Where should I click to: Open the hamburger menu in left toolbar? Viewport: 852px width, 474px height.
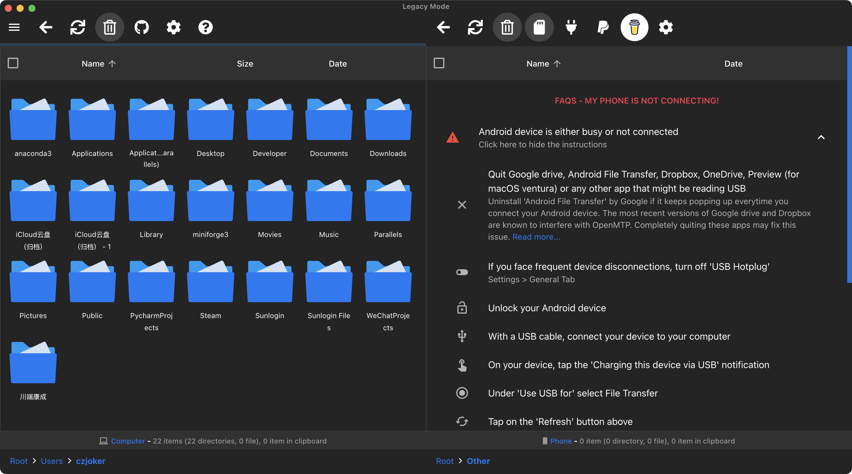coord(14,27)
